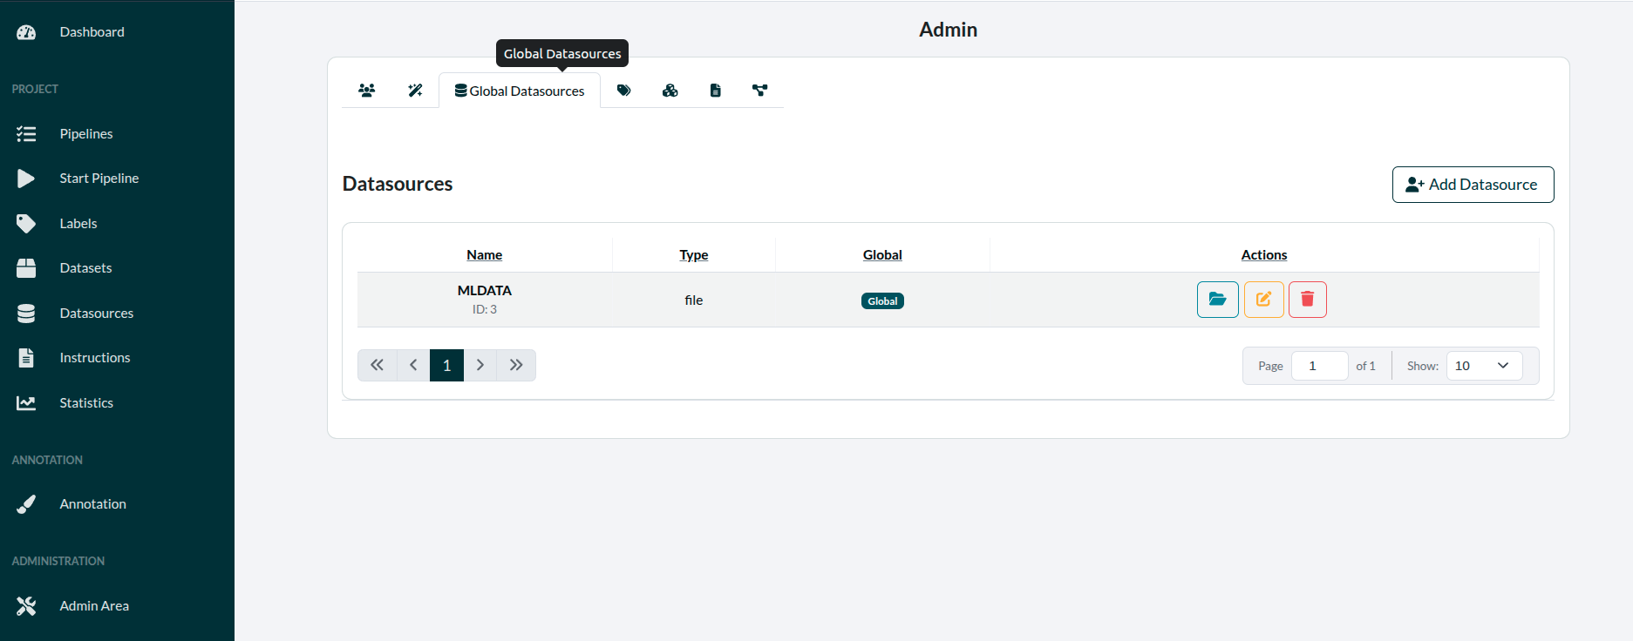This screenshot has width=1633, height=641.
Task: Open Statistics from the sidebar
Action: pos(86,403)
